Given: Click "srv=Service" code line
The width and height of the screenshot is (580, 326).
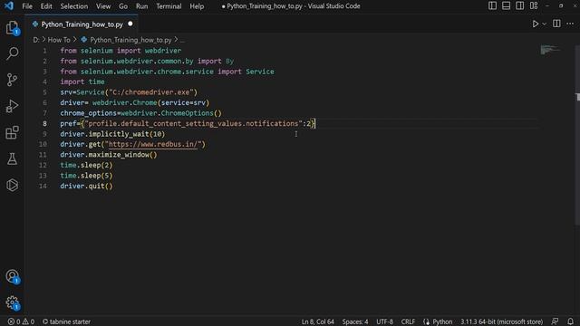Looking at the screenshot, I should (x=129, y=92).
